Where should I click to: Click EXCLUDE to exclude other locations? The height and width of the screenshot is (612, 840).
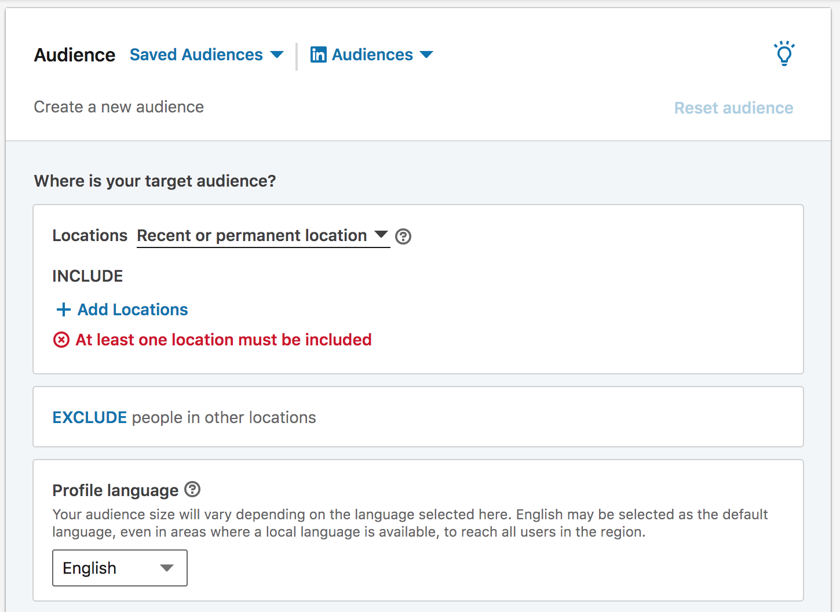click(90, 417)
